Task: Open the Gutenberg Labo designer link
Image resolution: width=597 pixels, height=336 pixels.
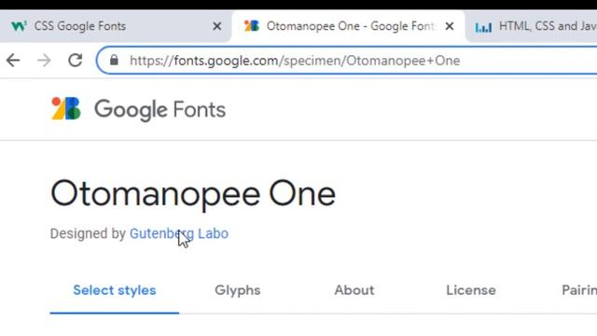Action: [179, 233]
